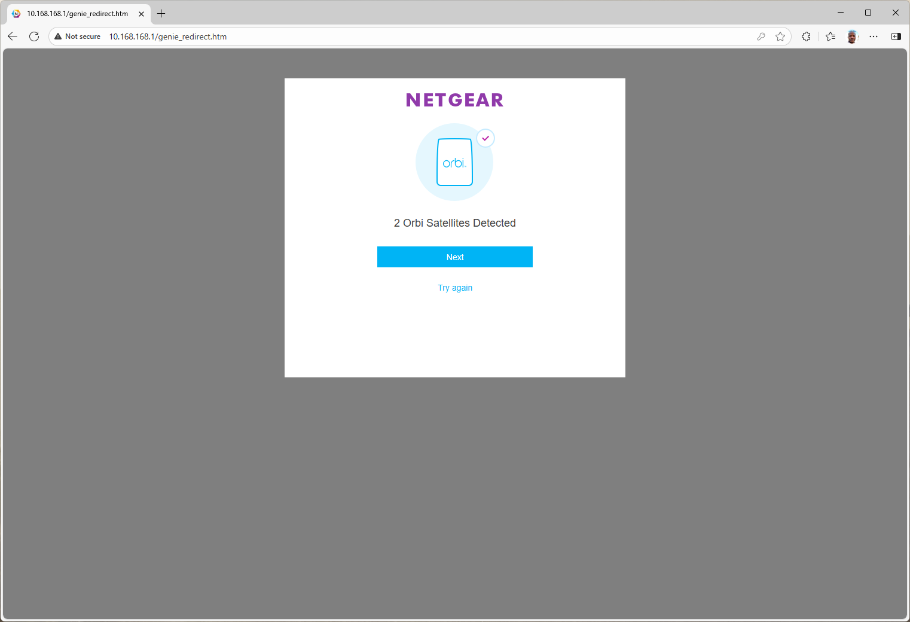This screenshot has height=622, width=910.
Task: Maximize the browser window
Action: click(868, 13)
